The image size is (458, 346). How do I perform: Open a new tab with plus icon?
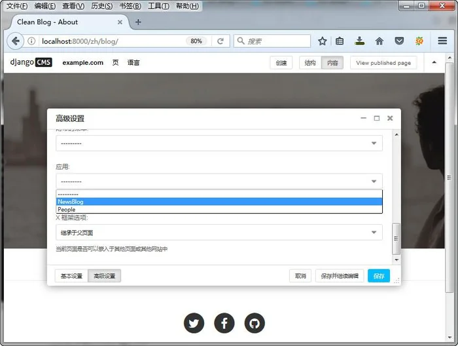pyautogui.click(x=138, y=22)
